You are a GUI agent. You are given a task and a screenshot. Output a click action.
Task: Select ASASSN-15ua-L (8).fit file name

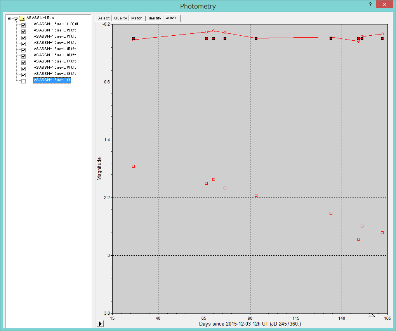coord(55,68)
